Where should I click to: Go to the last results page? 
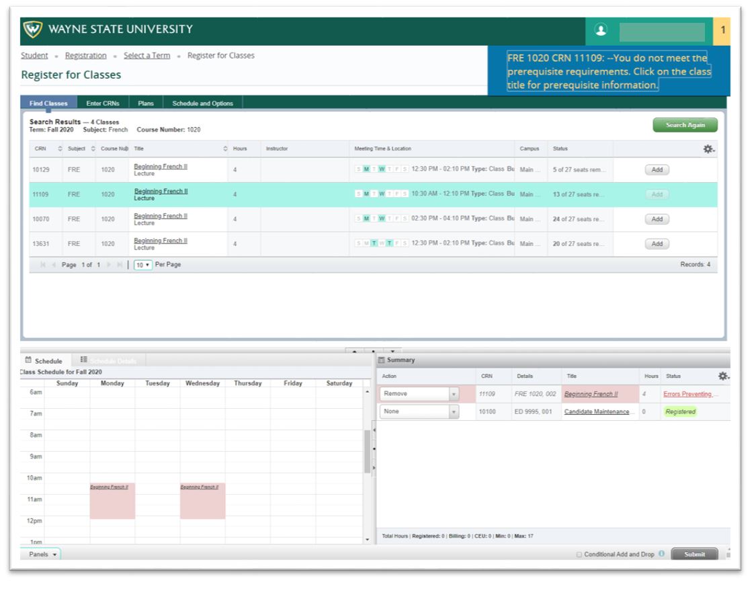coord(120,265)
